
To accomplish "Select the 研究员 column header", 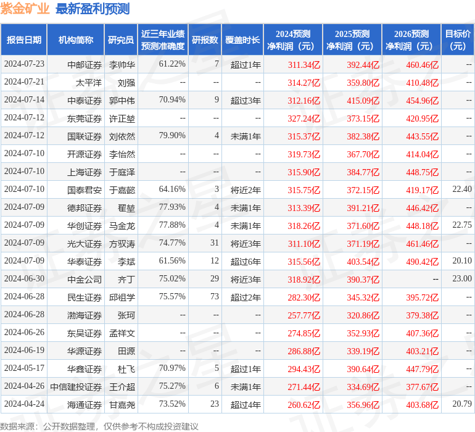I will (x=121, y=39).
